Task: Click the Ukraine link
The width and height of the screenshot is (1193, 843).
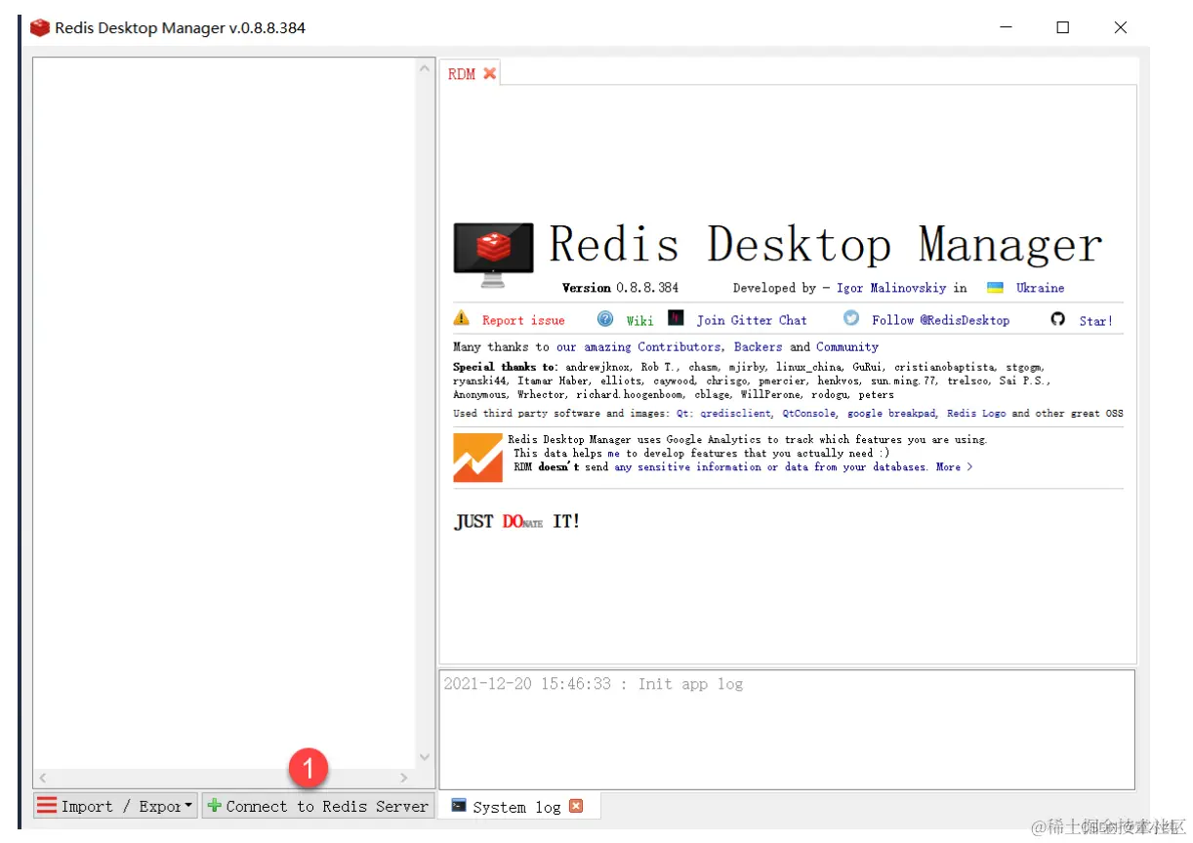Action: point(1040,288)
